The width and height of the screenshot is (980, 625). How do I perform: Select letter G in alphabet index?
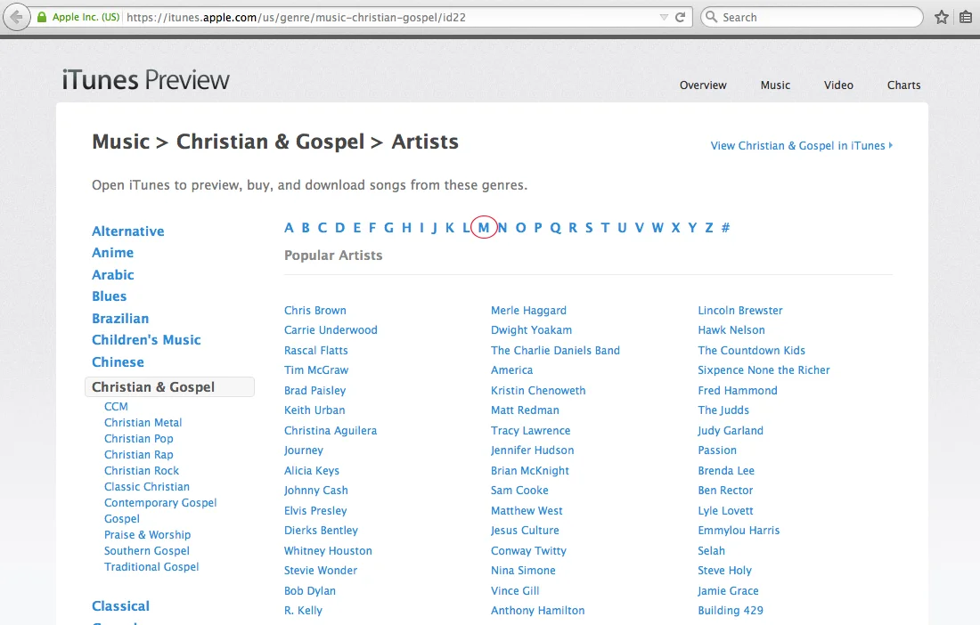click(x=388, y=228)
